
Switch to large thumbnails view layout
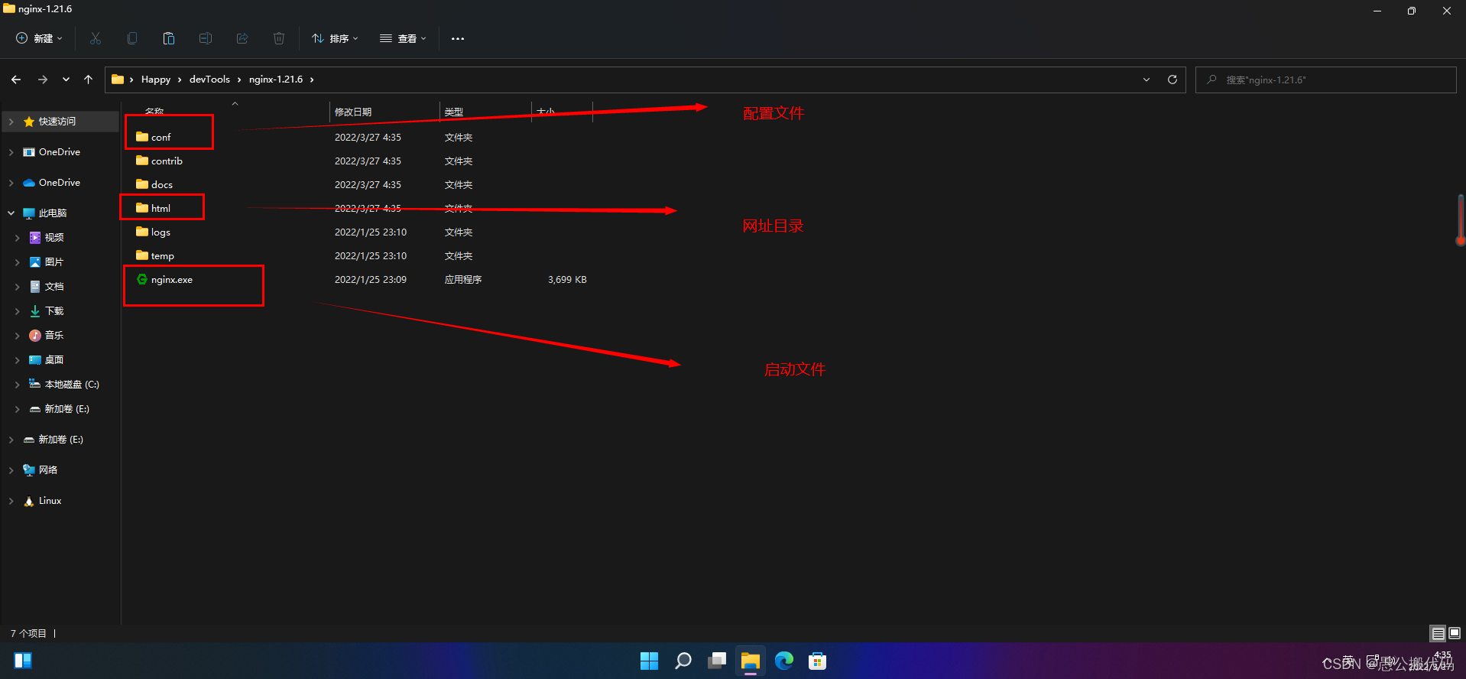pos(1455,633)
